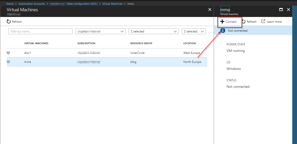Click the Connect button label
The height and width of the screenshot is (144, 297).
(x=231, y=21)
